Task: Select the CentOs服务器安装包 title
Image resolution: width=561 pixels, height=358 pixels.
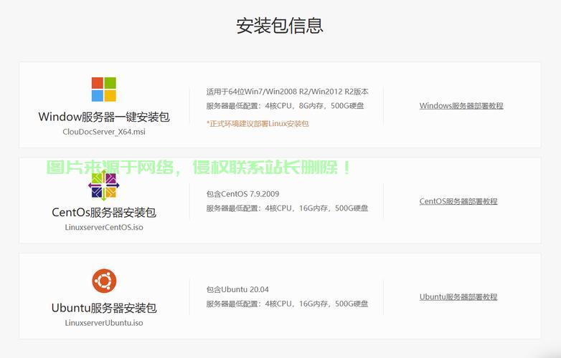Action: (103, 213)
